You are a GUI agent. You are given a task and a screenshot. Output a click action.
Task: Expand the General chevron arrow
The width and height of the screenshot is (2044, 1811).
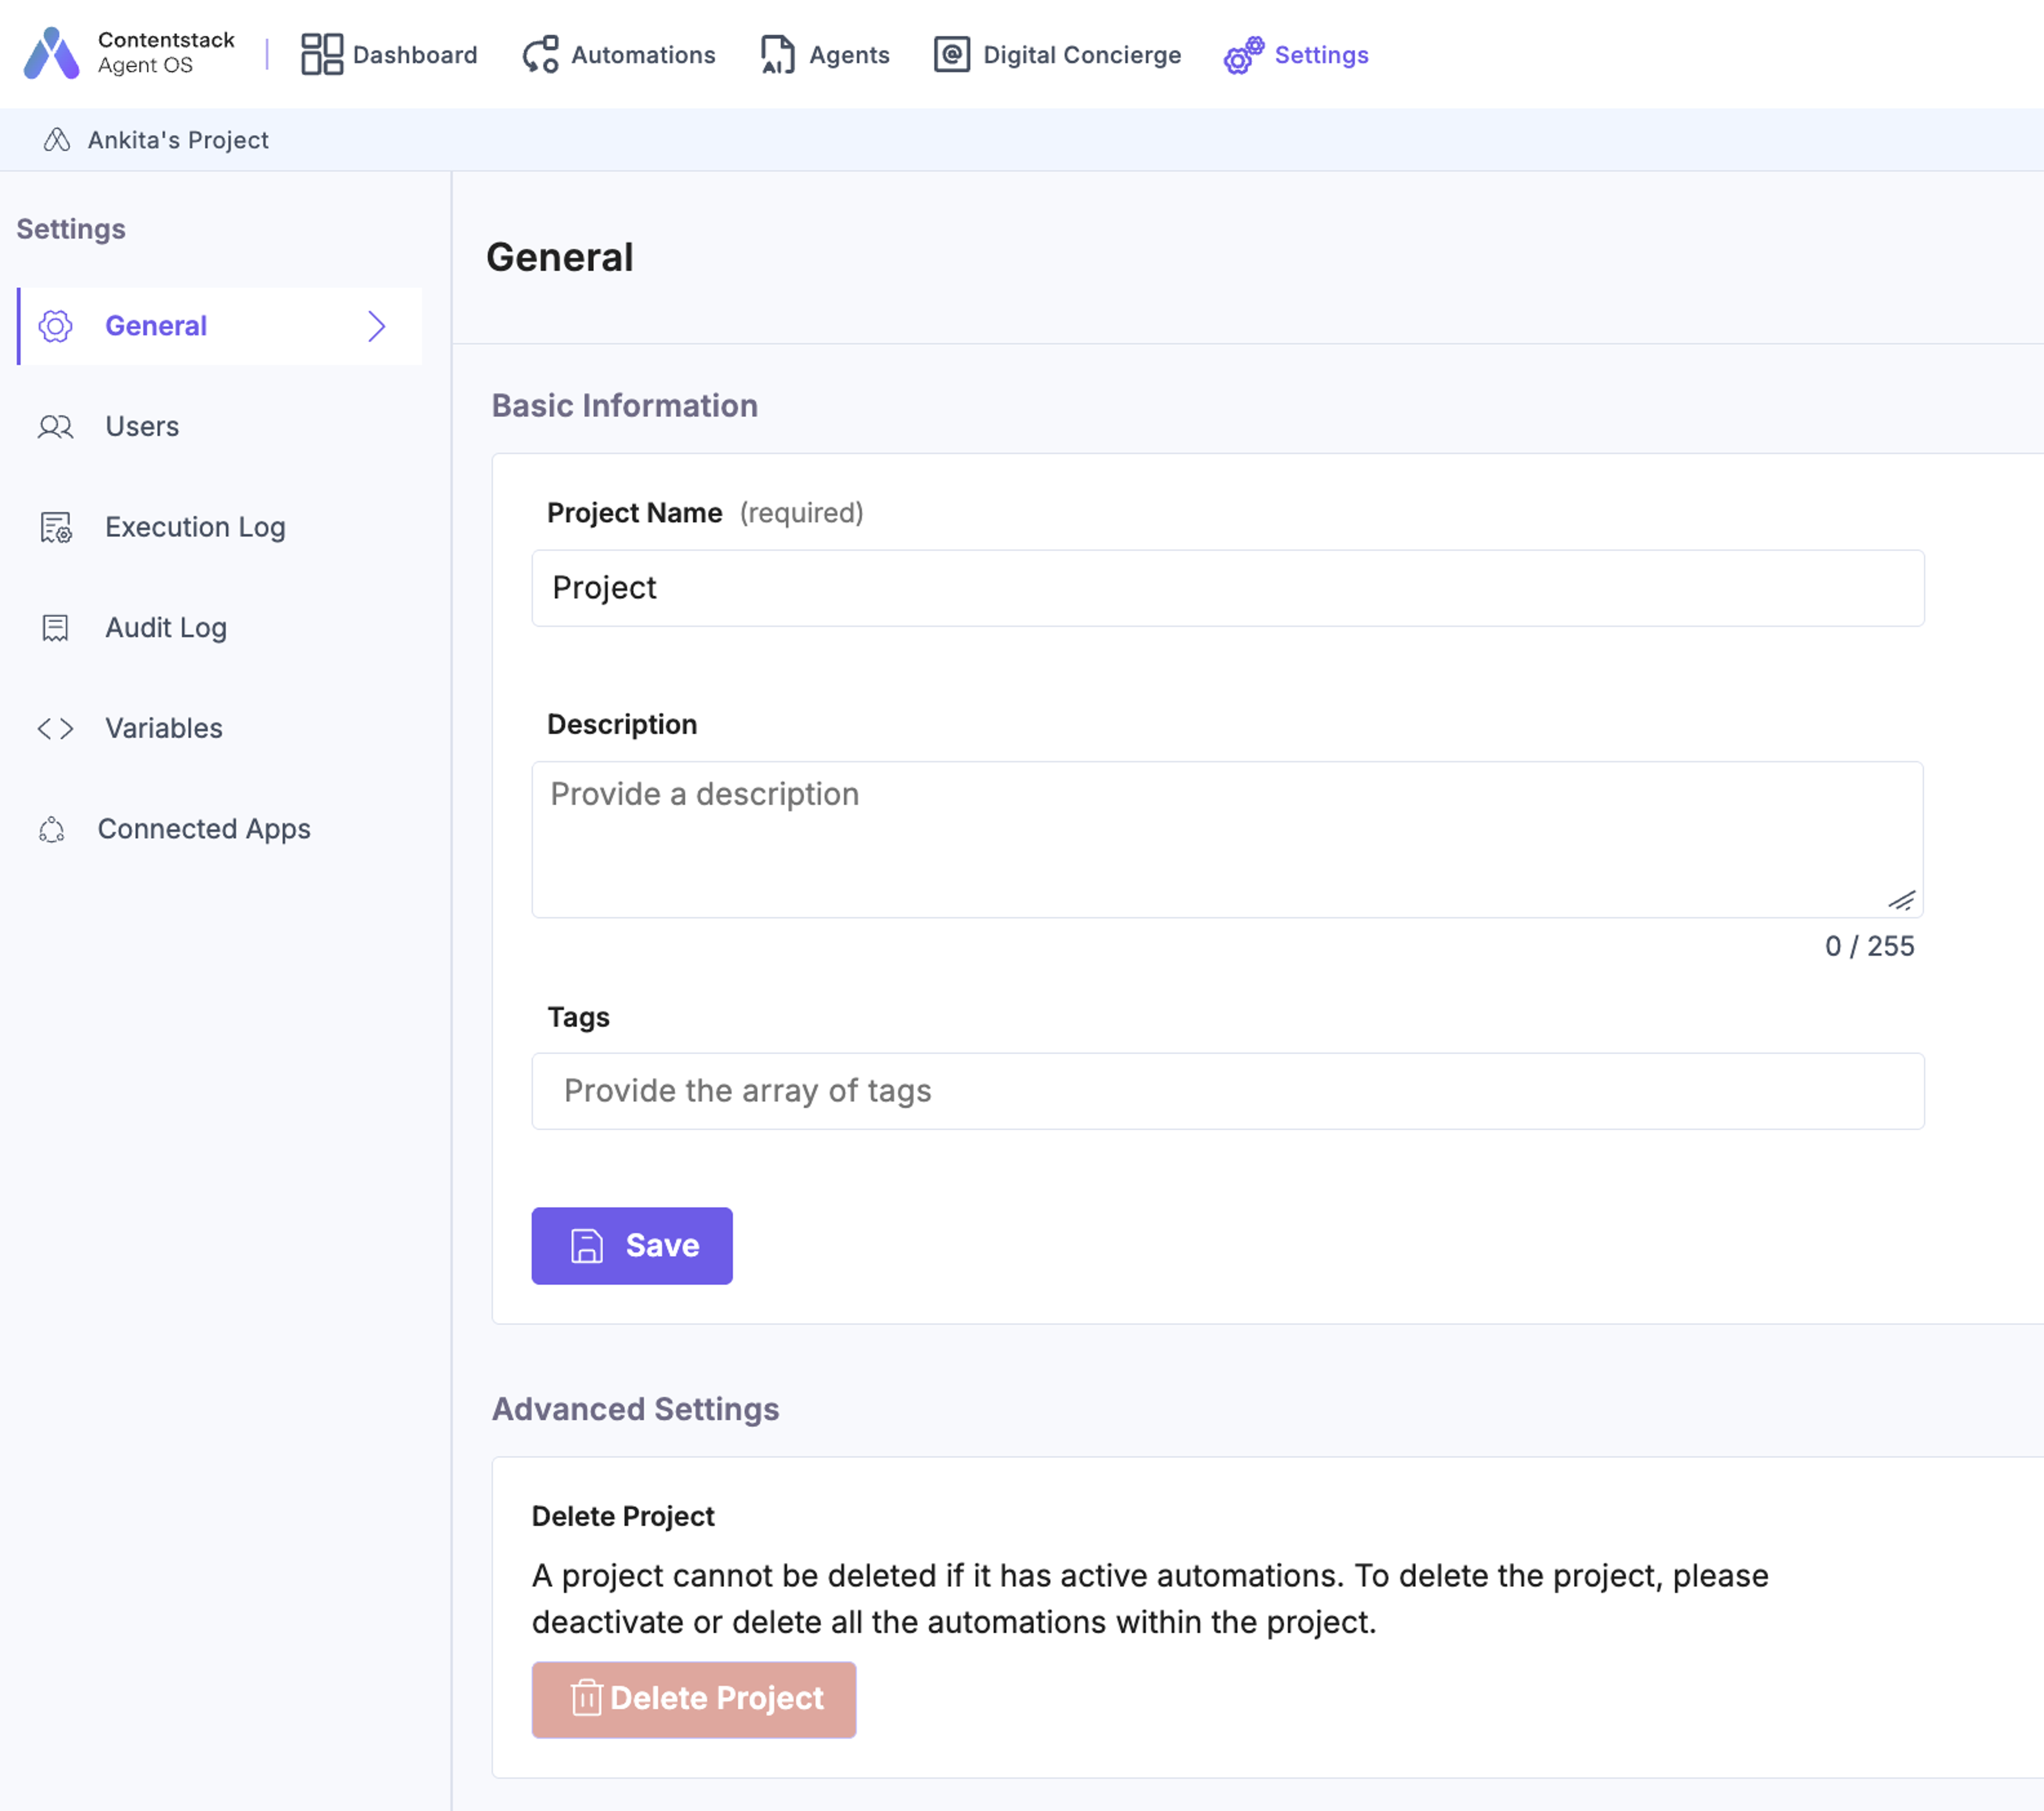coord(376,326)
